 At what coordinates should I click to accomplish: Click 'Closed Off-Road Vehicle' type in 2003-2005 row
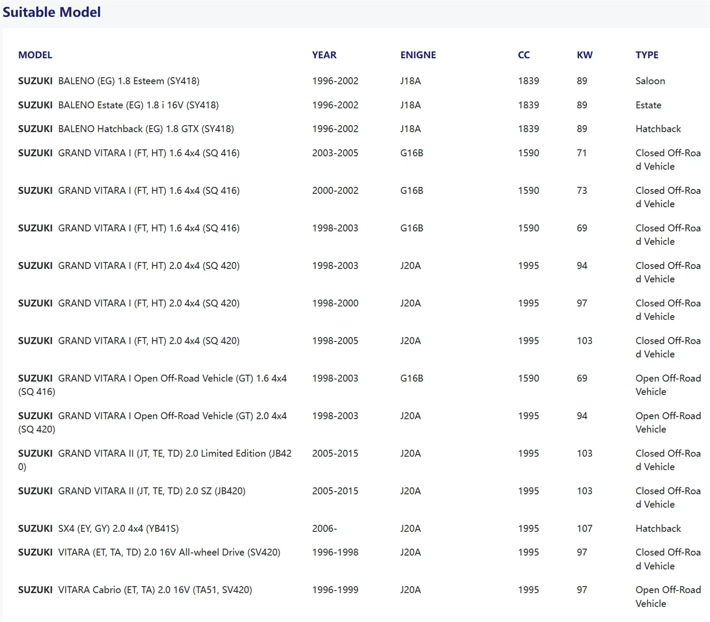(x=668, y=159)
